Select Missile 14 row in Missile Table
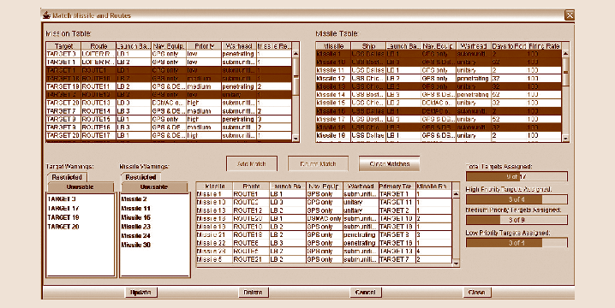The width and height of the screenshot is (615, 308). [x=439, y=95]
